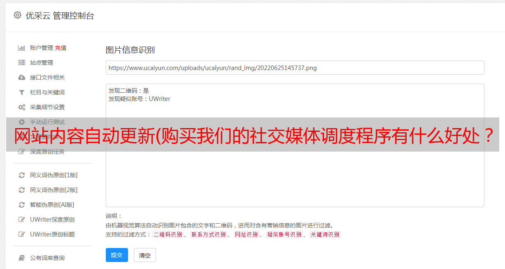Click the 关键词识别 filter tag
The height and width of the screenshot is (269, 505).
[325, 234]
